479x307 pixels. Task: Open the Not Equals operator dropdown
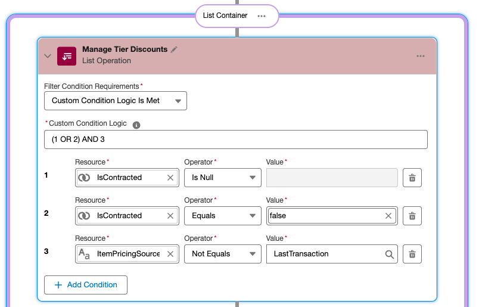[x=222, y=254]
